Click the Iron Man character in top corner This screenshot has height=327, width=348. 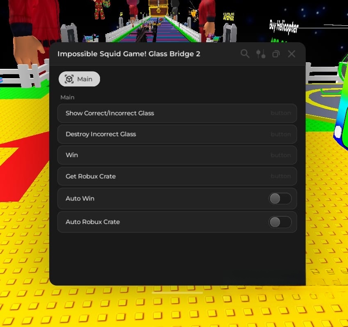(x=98, y=9)
